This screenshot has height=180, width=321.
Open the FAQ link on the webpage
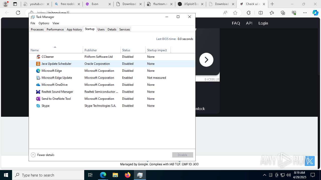pyautogui.click(x=236, y=23)
